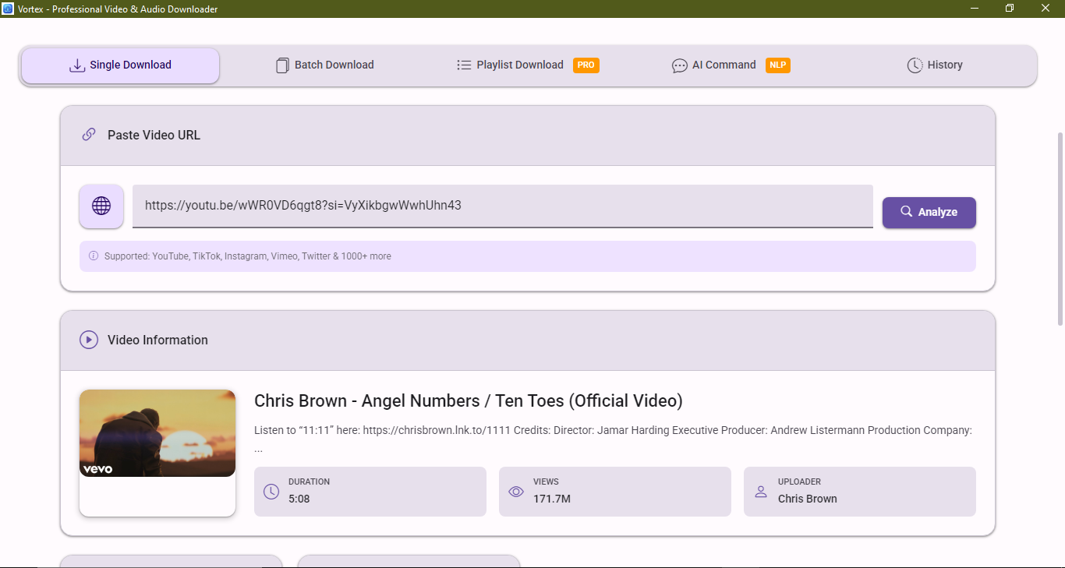
Task: Click the link icon in Paste Video URL header
Action: [x=89, y=135]
